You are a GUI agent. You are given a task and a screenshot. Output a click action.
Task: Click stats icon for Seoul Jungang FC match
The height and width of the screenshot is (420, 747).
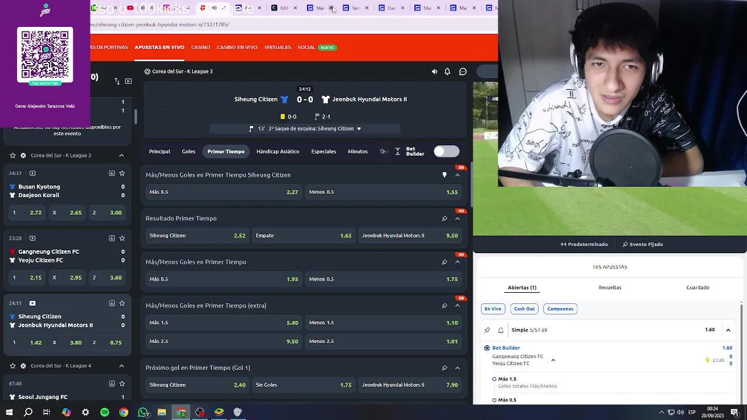[x=111, y=384]
